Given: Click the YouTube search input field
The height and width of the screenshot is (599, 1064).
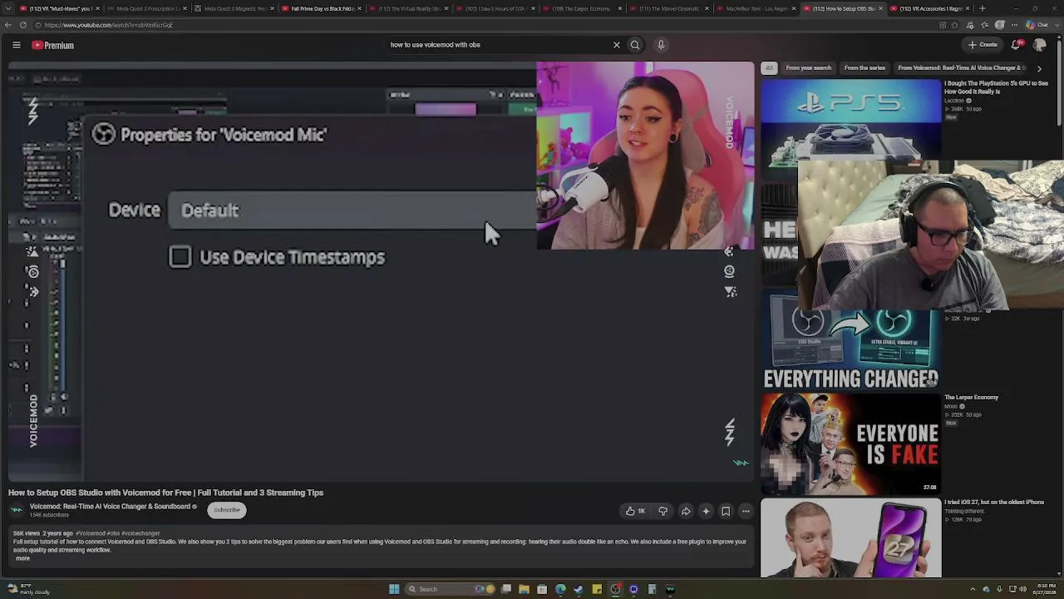Looking at the screenshot, I should coord(497,45).
